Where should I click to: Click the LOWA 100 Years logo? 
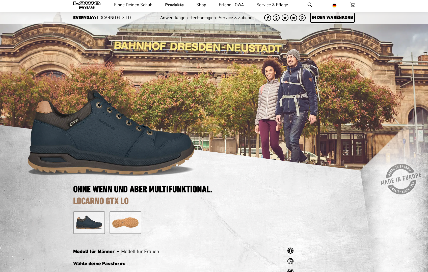pos(87,5)
